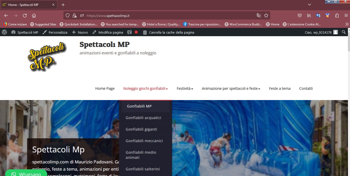This screenshot has height=176, width=350.
Task: Click Modifica pagina in admin bar
Action: tap(108, 32)
